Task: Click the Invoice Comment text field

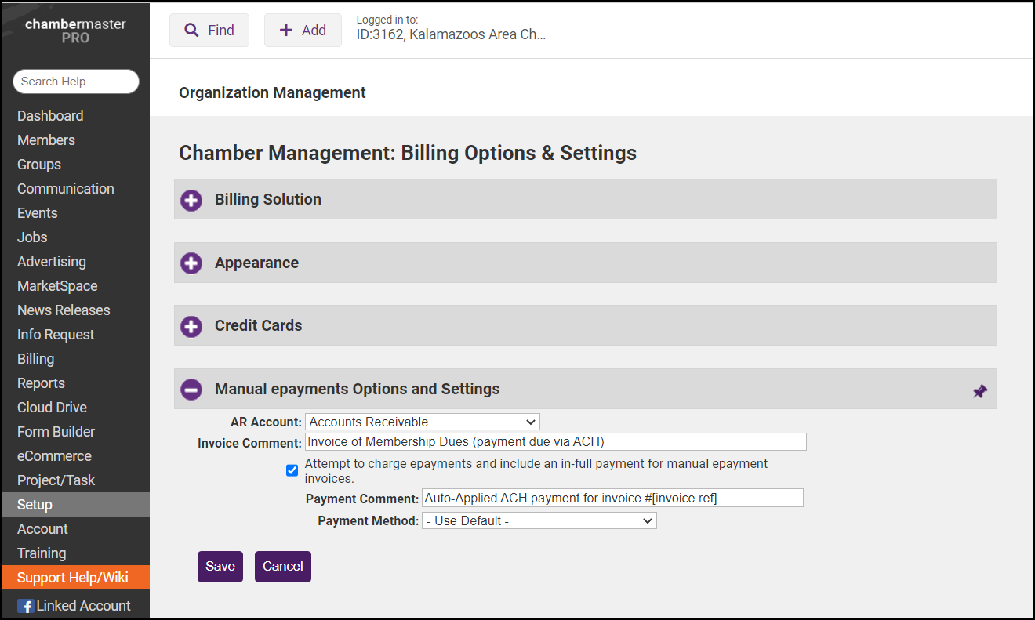Action: (x=555, y=442)
